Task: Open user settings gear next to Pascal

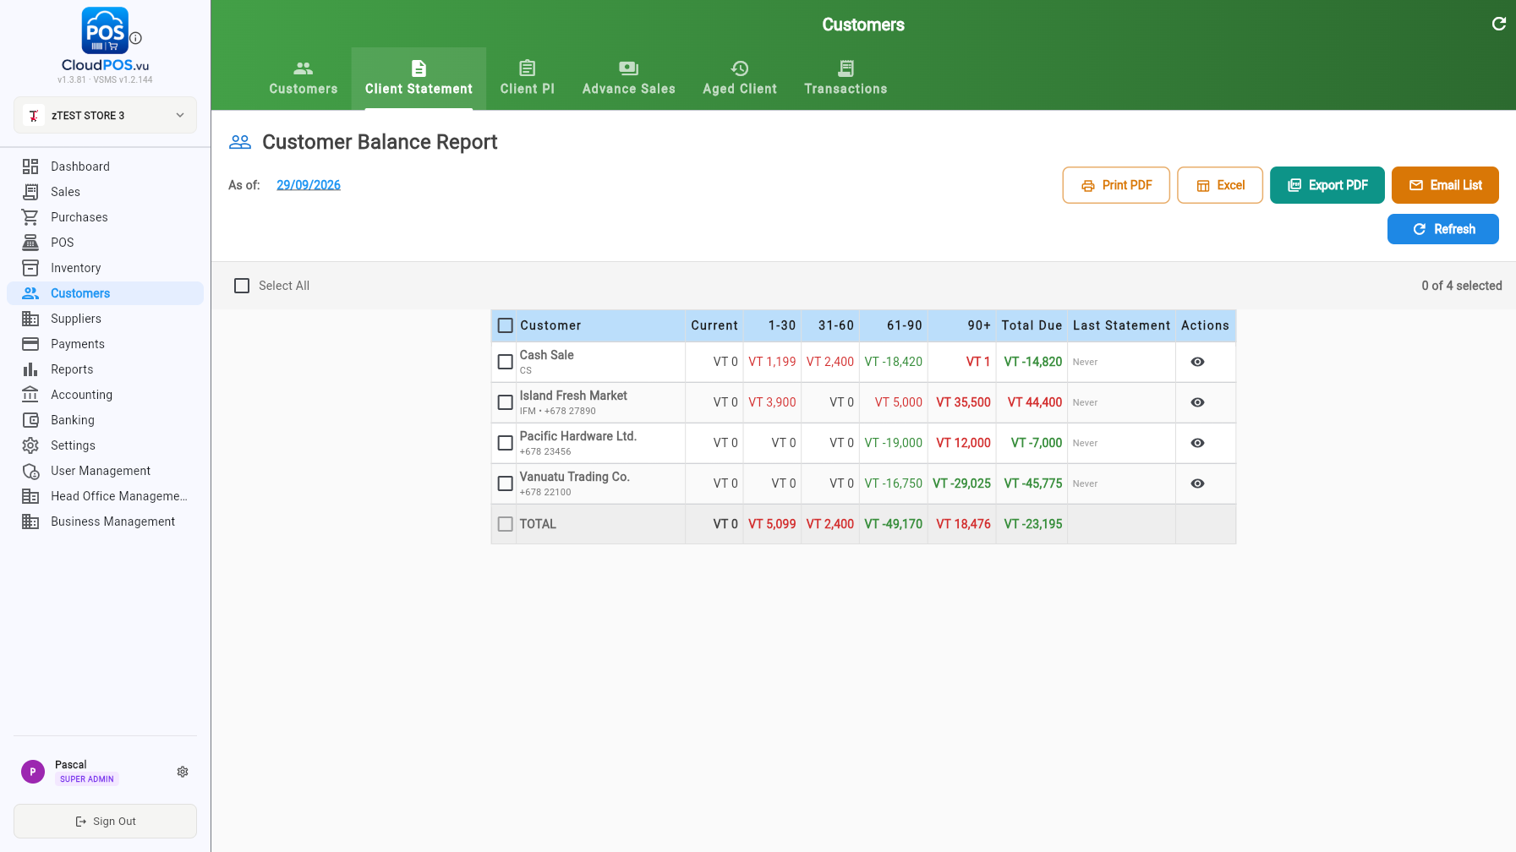Action: [183, 772]
